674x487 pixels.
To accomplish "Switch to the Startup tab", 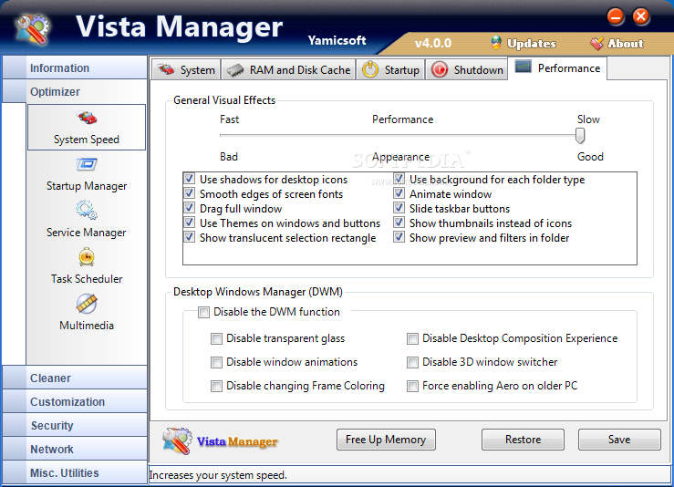I will [x=390, y=69].
